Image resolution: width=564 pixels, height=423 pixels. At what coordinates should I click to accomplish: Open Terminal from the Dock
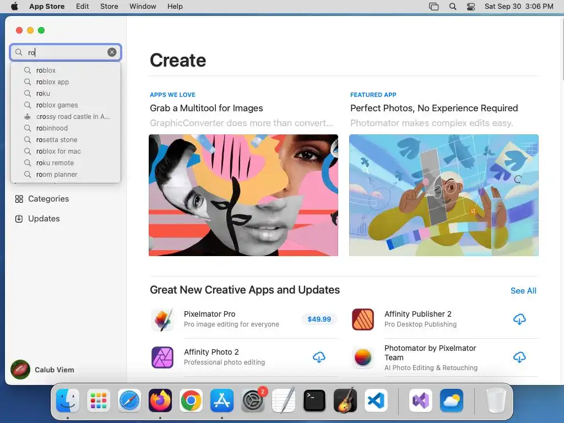[314, 400]
